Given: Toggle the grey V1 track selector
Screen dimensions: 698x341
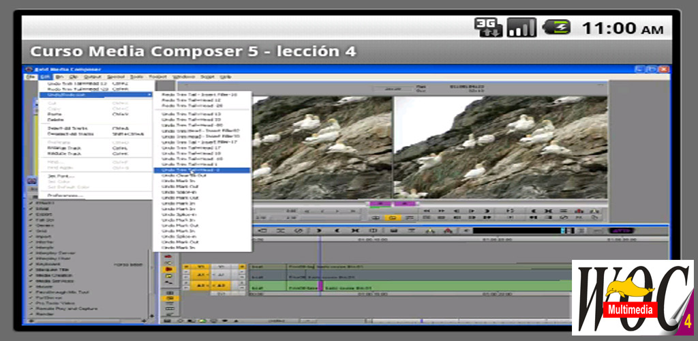Looking at the screenshot, I should click(x=222, y=267).
